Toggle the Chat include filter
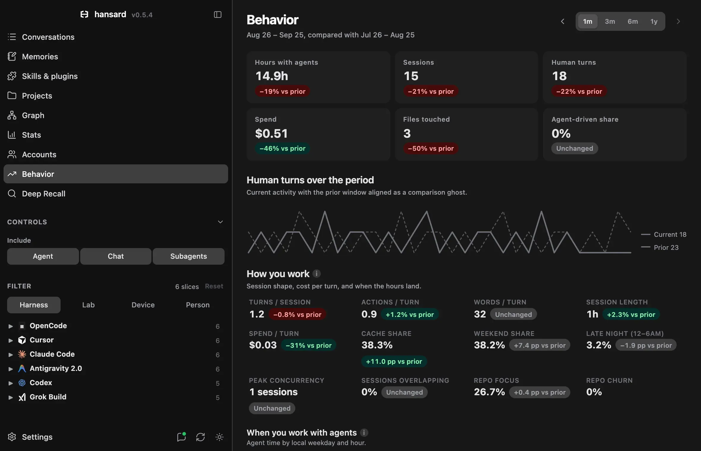 pyautogui.click(x=116, y=256)
